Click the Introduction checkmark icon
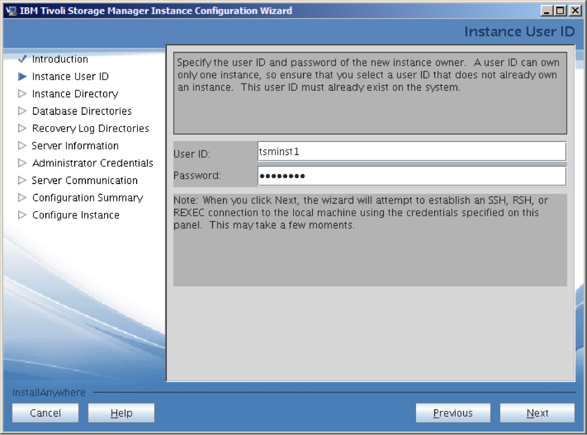The height and width of the screenshot is (435, 587). coord(22,59)
